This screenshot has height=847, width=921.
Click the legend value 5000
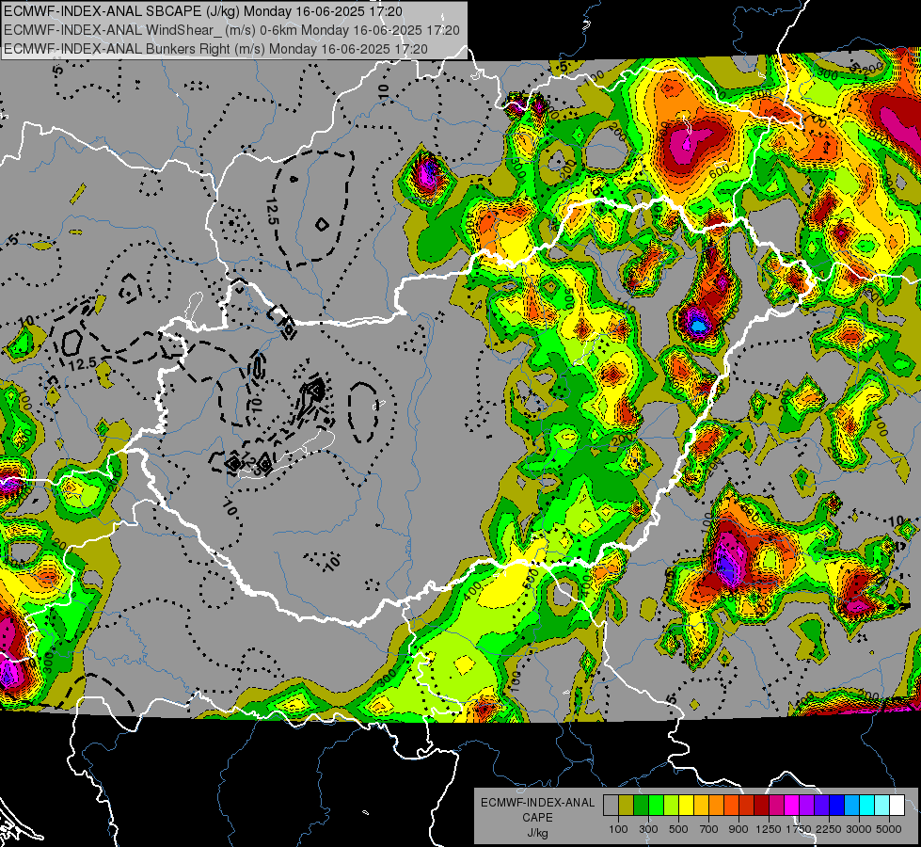tap(889, 829)
